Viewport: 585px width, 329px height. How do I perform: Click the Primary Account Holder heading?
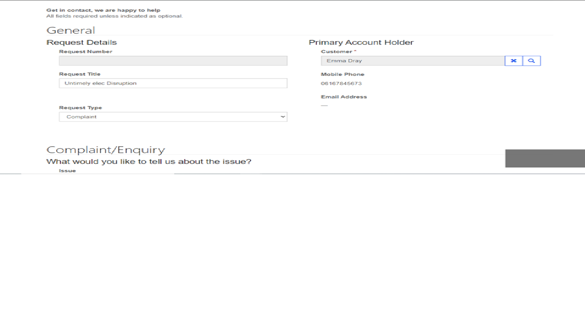pos(361,42)
